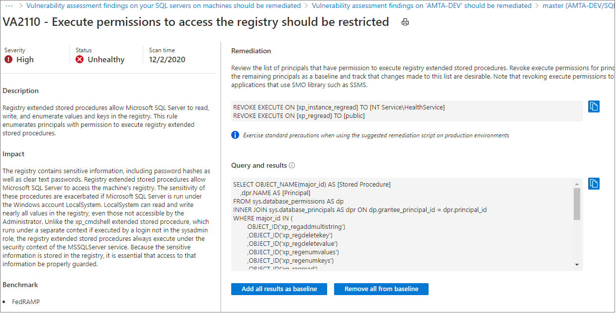
Task: Open the 'SQL servers on machines should be remediated' breadcrumb
Action: [164, 6]
